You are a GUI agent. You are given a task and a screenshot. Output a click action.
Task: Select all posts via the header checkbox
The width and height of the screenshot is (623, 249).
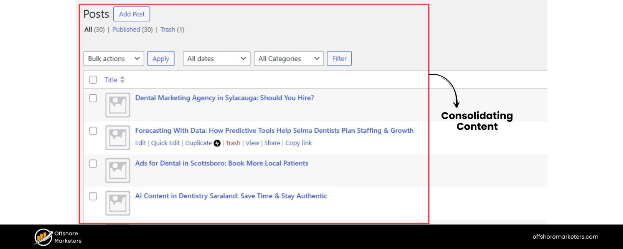[93, 80]
